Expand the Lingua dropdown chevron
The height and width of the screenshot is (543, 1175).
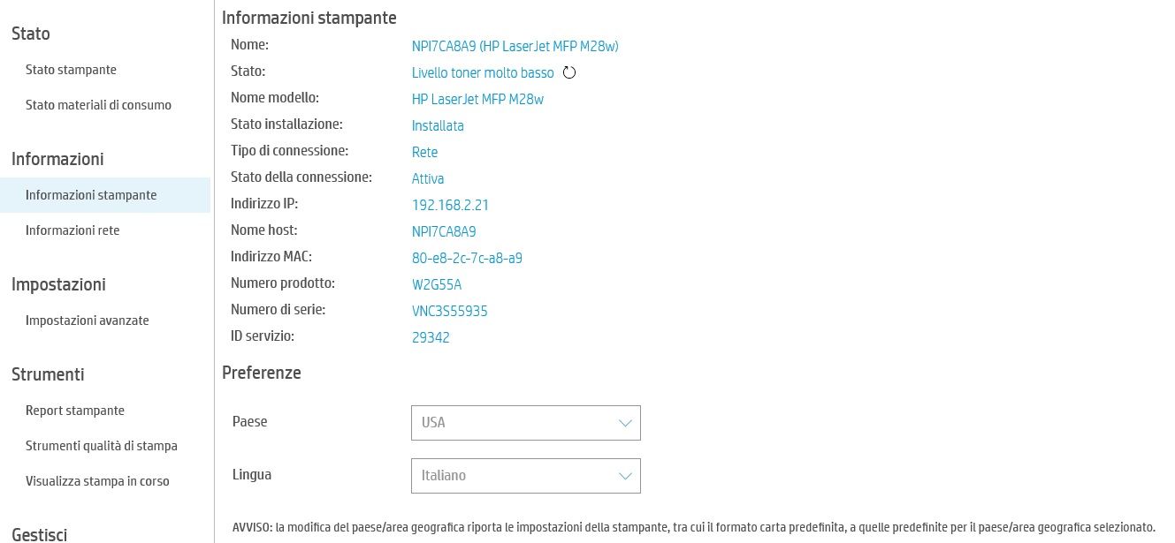click(x=626, y=476)
